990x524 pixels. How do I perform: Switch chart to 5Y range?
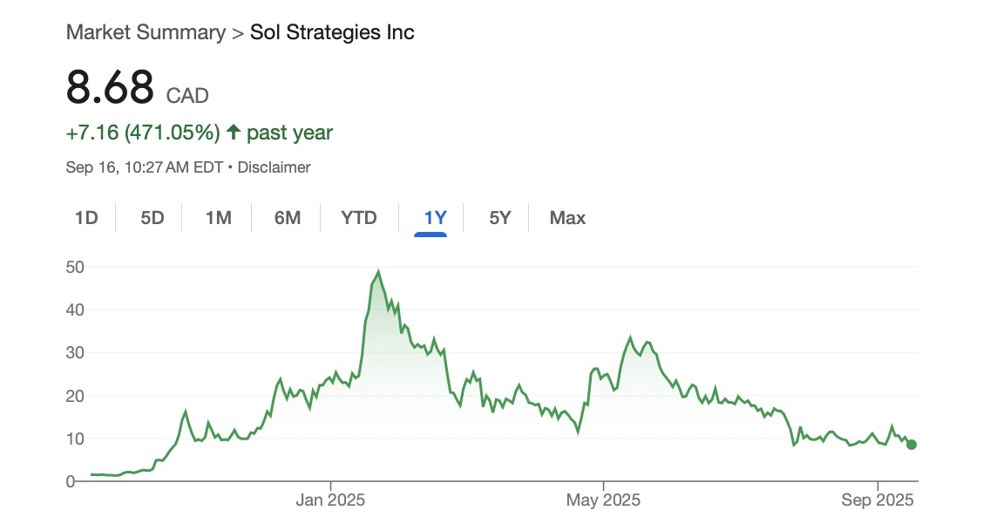(499, 218)
